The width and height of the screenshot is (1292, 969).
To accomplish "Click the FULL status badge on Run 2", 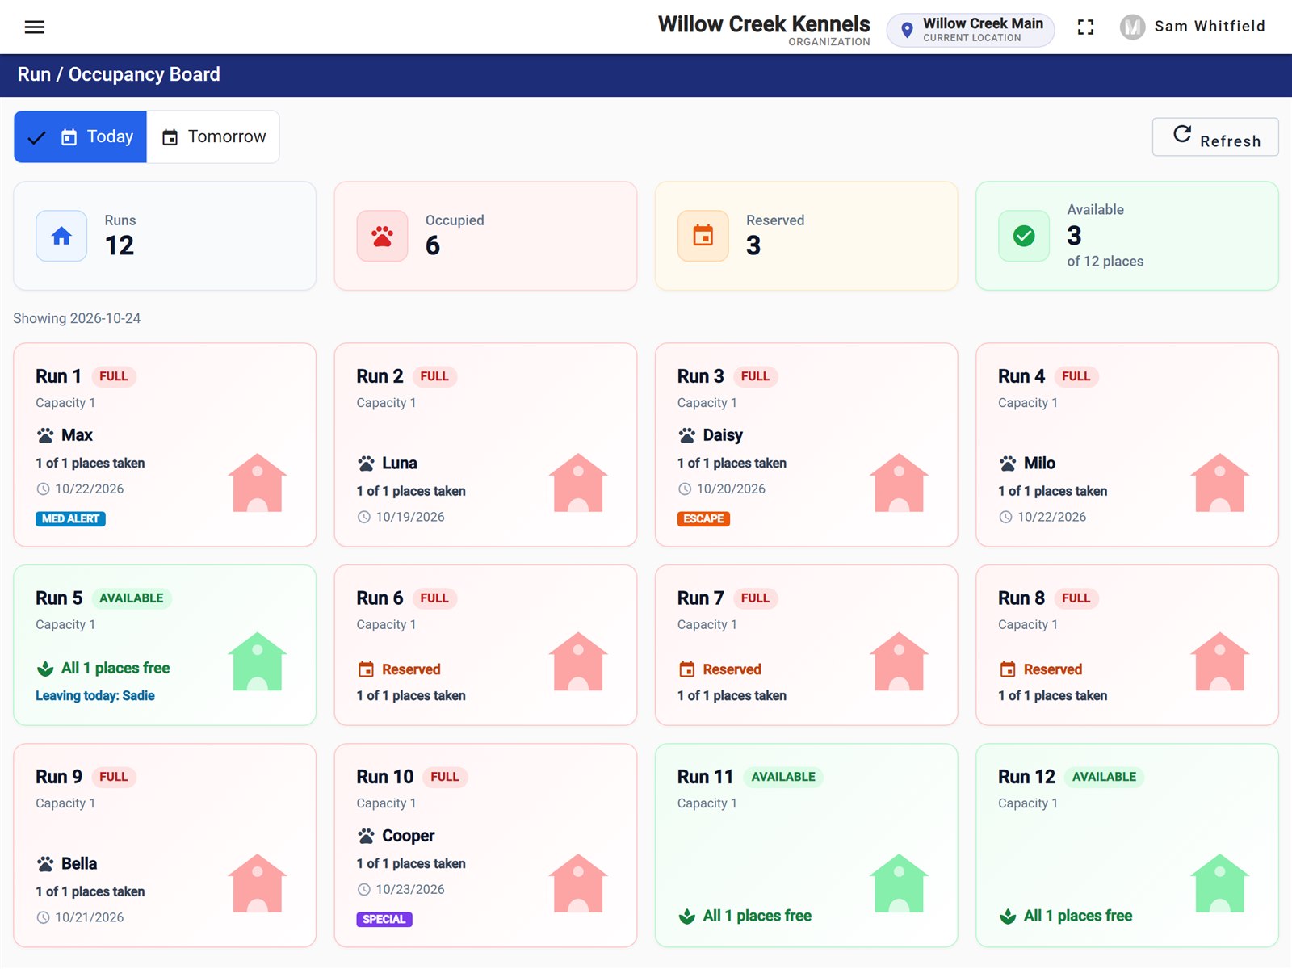I will point(434,376).
